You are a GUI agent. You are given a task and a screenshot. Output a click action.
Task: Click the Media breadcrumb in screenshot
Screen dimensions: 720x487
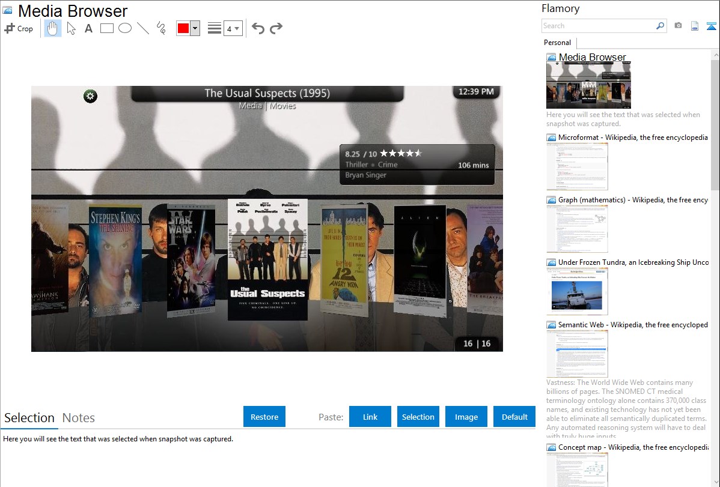250,106
